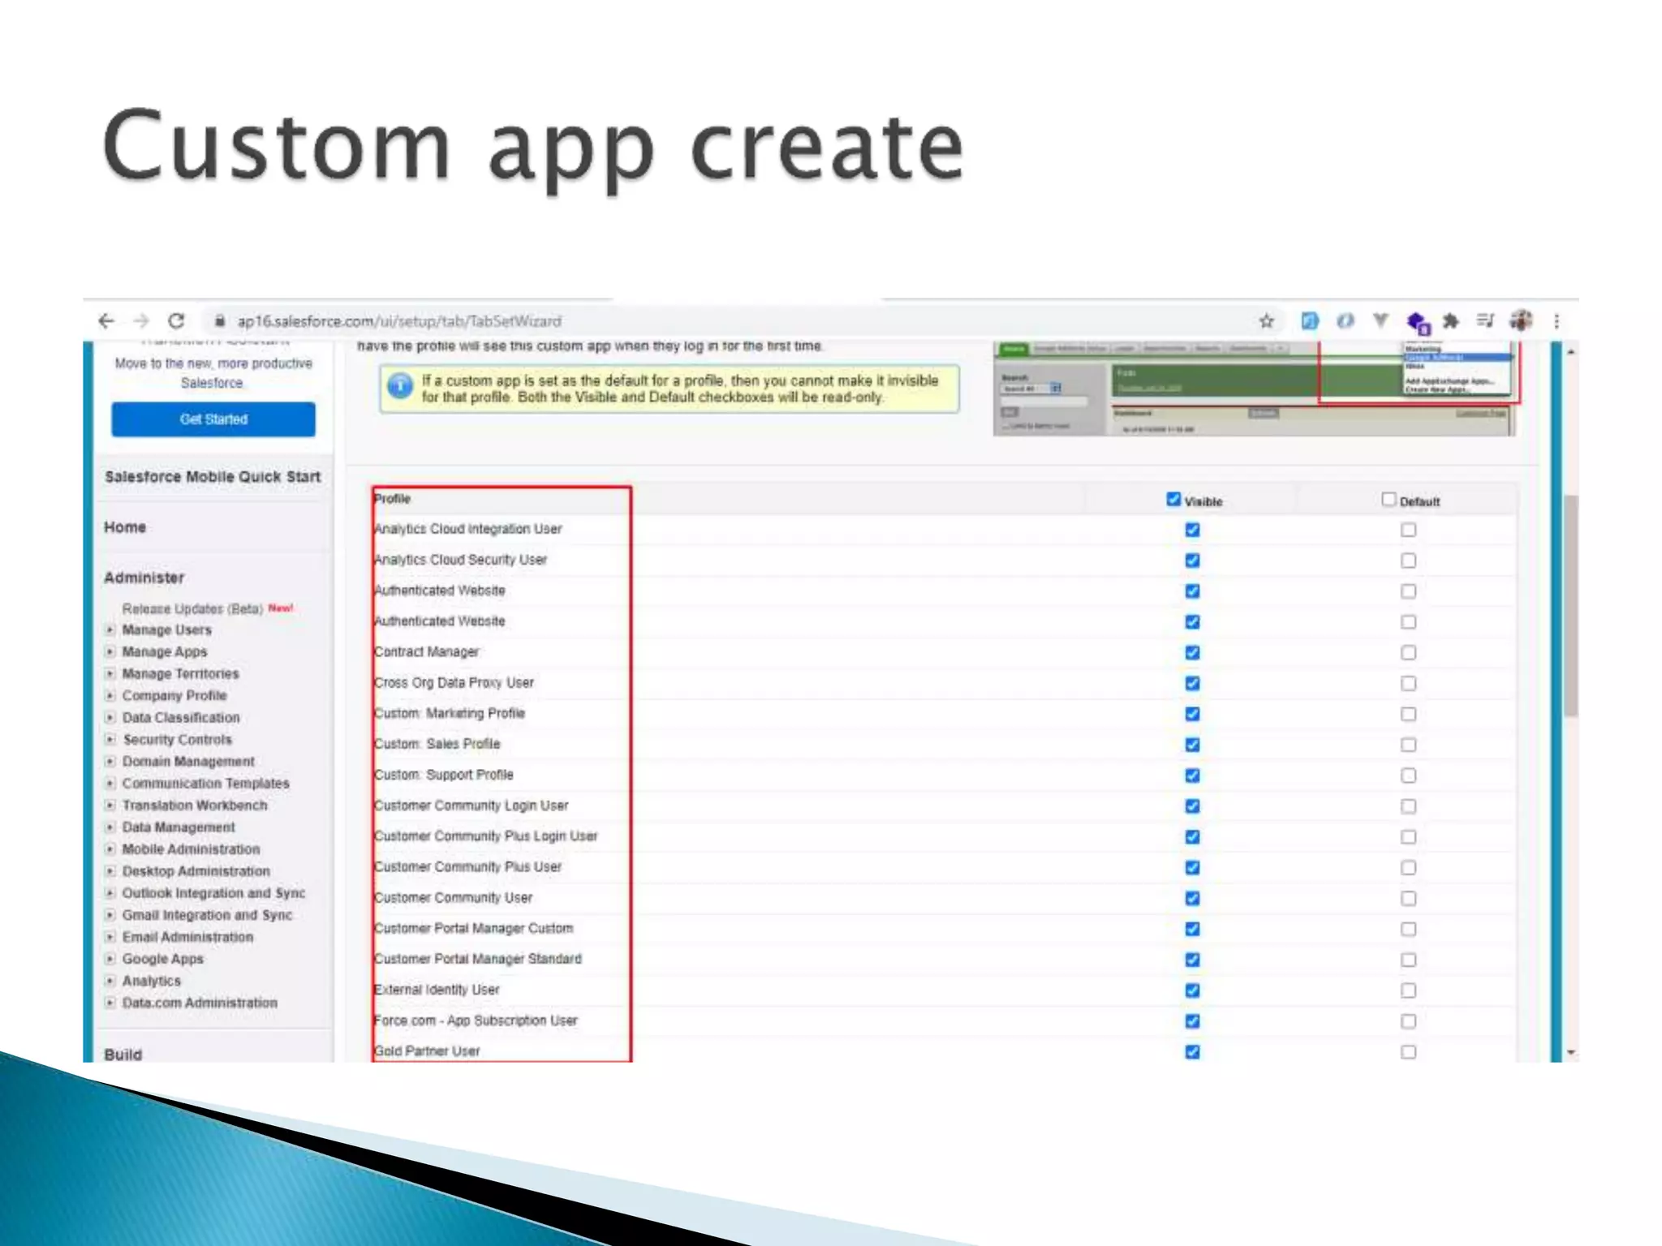The height and width of the screenshot is (1246, 1662).
Task: Click the user profile avatar icon
Action: [1521, 321]
